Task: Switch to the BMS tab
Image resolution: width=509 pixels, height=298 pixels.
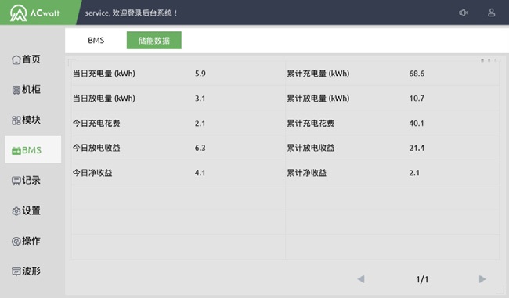Action: coord(96,40)
